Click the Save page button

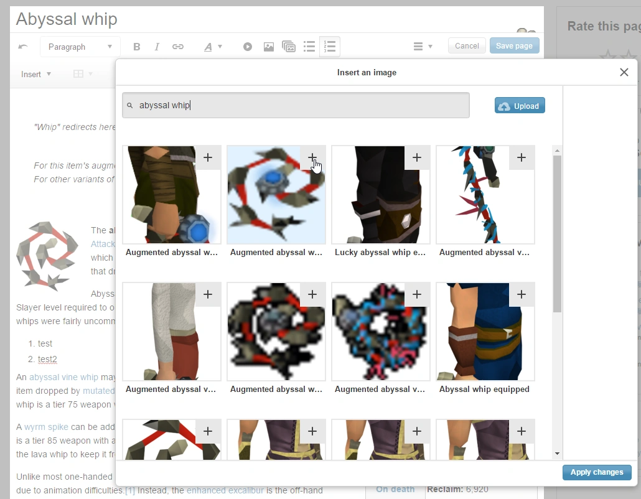click(514, 46)
